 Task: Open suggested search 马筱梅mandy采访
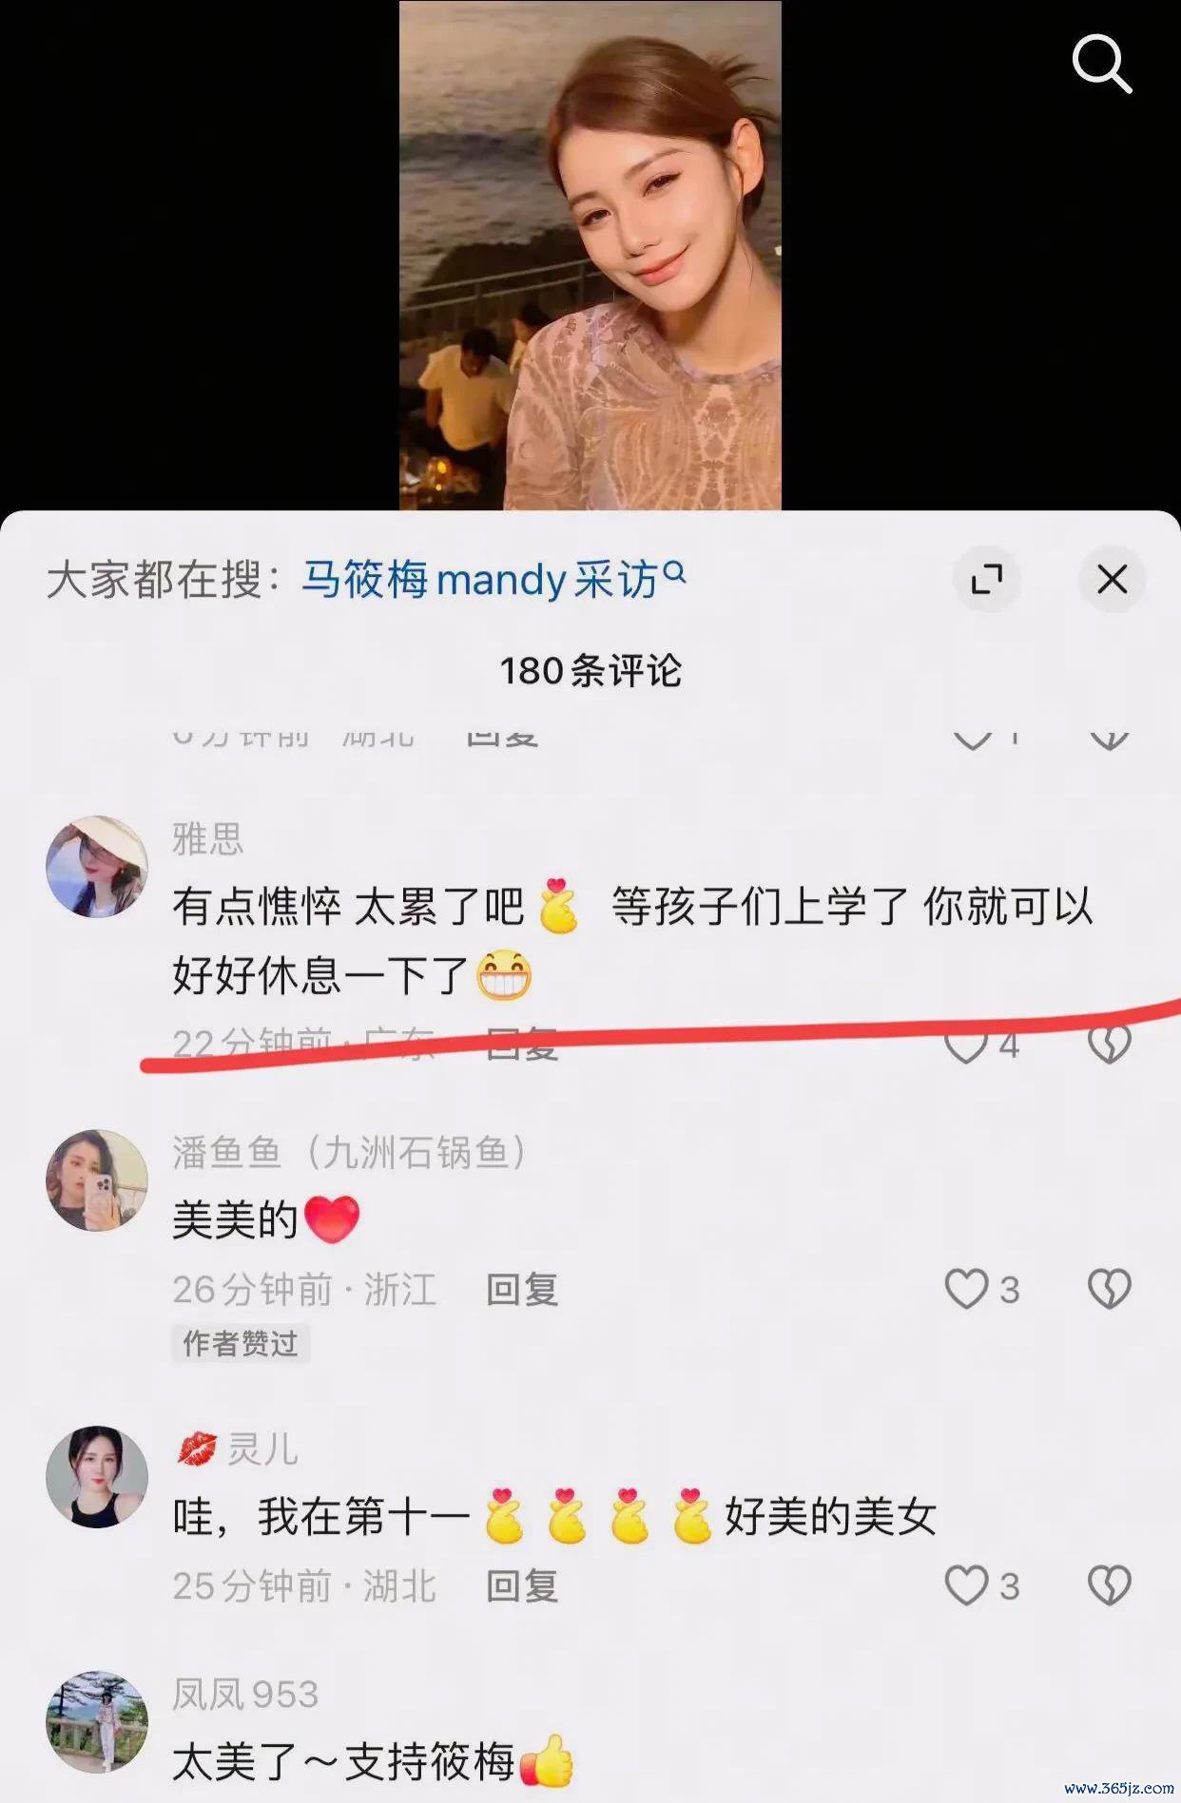[494, 579]
